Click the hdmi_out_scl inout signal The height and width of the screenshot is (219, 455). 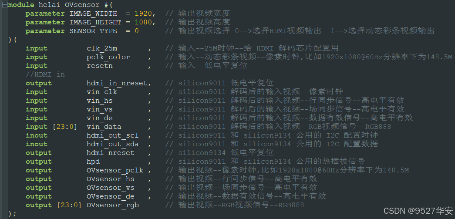coord(113,135)
